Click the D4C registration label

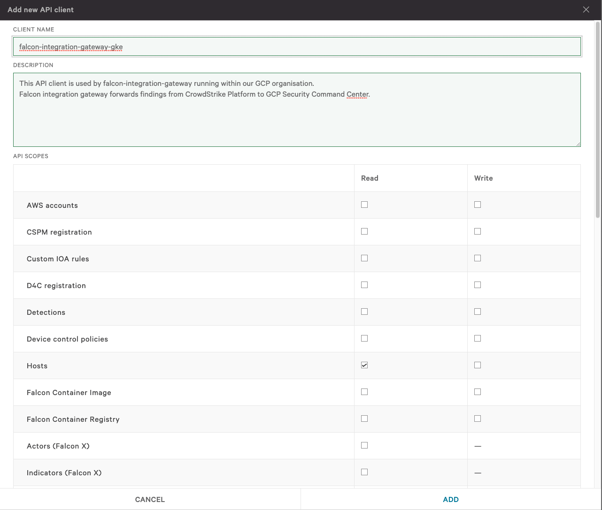56,286
